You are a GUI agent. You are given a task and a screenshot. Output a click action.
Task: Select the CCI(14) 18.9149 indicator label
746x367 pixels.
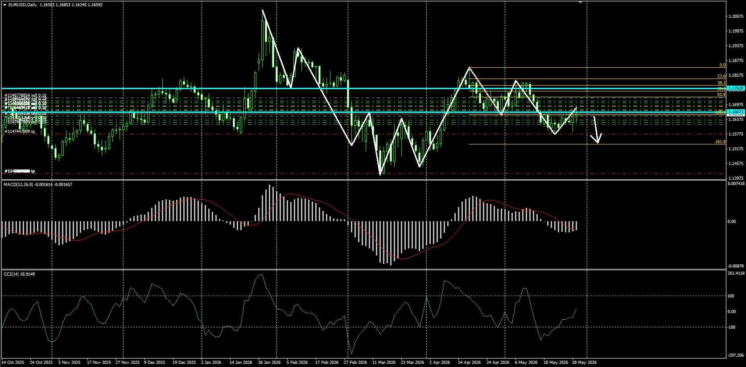pyautogui.click(x=19, y=274)
